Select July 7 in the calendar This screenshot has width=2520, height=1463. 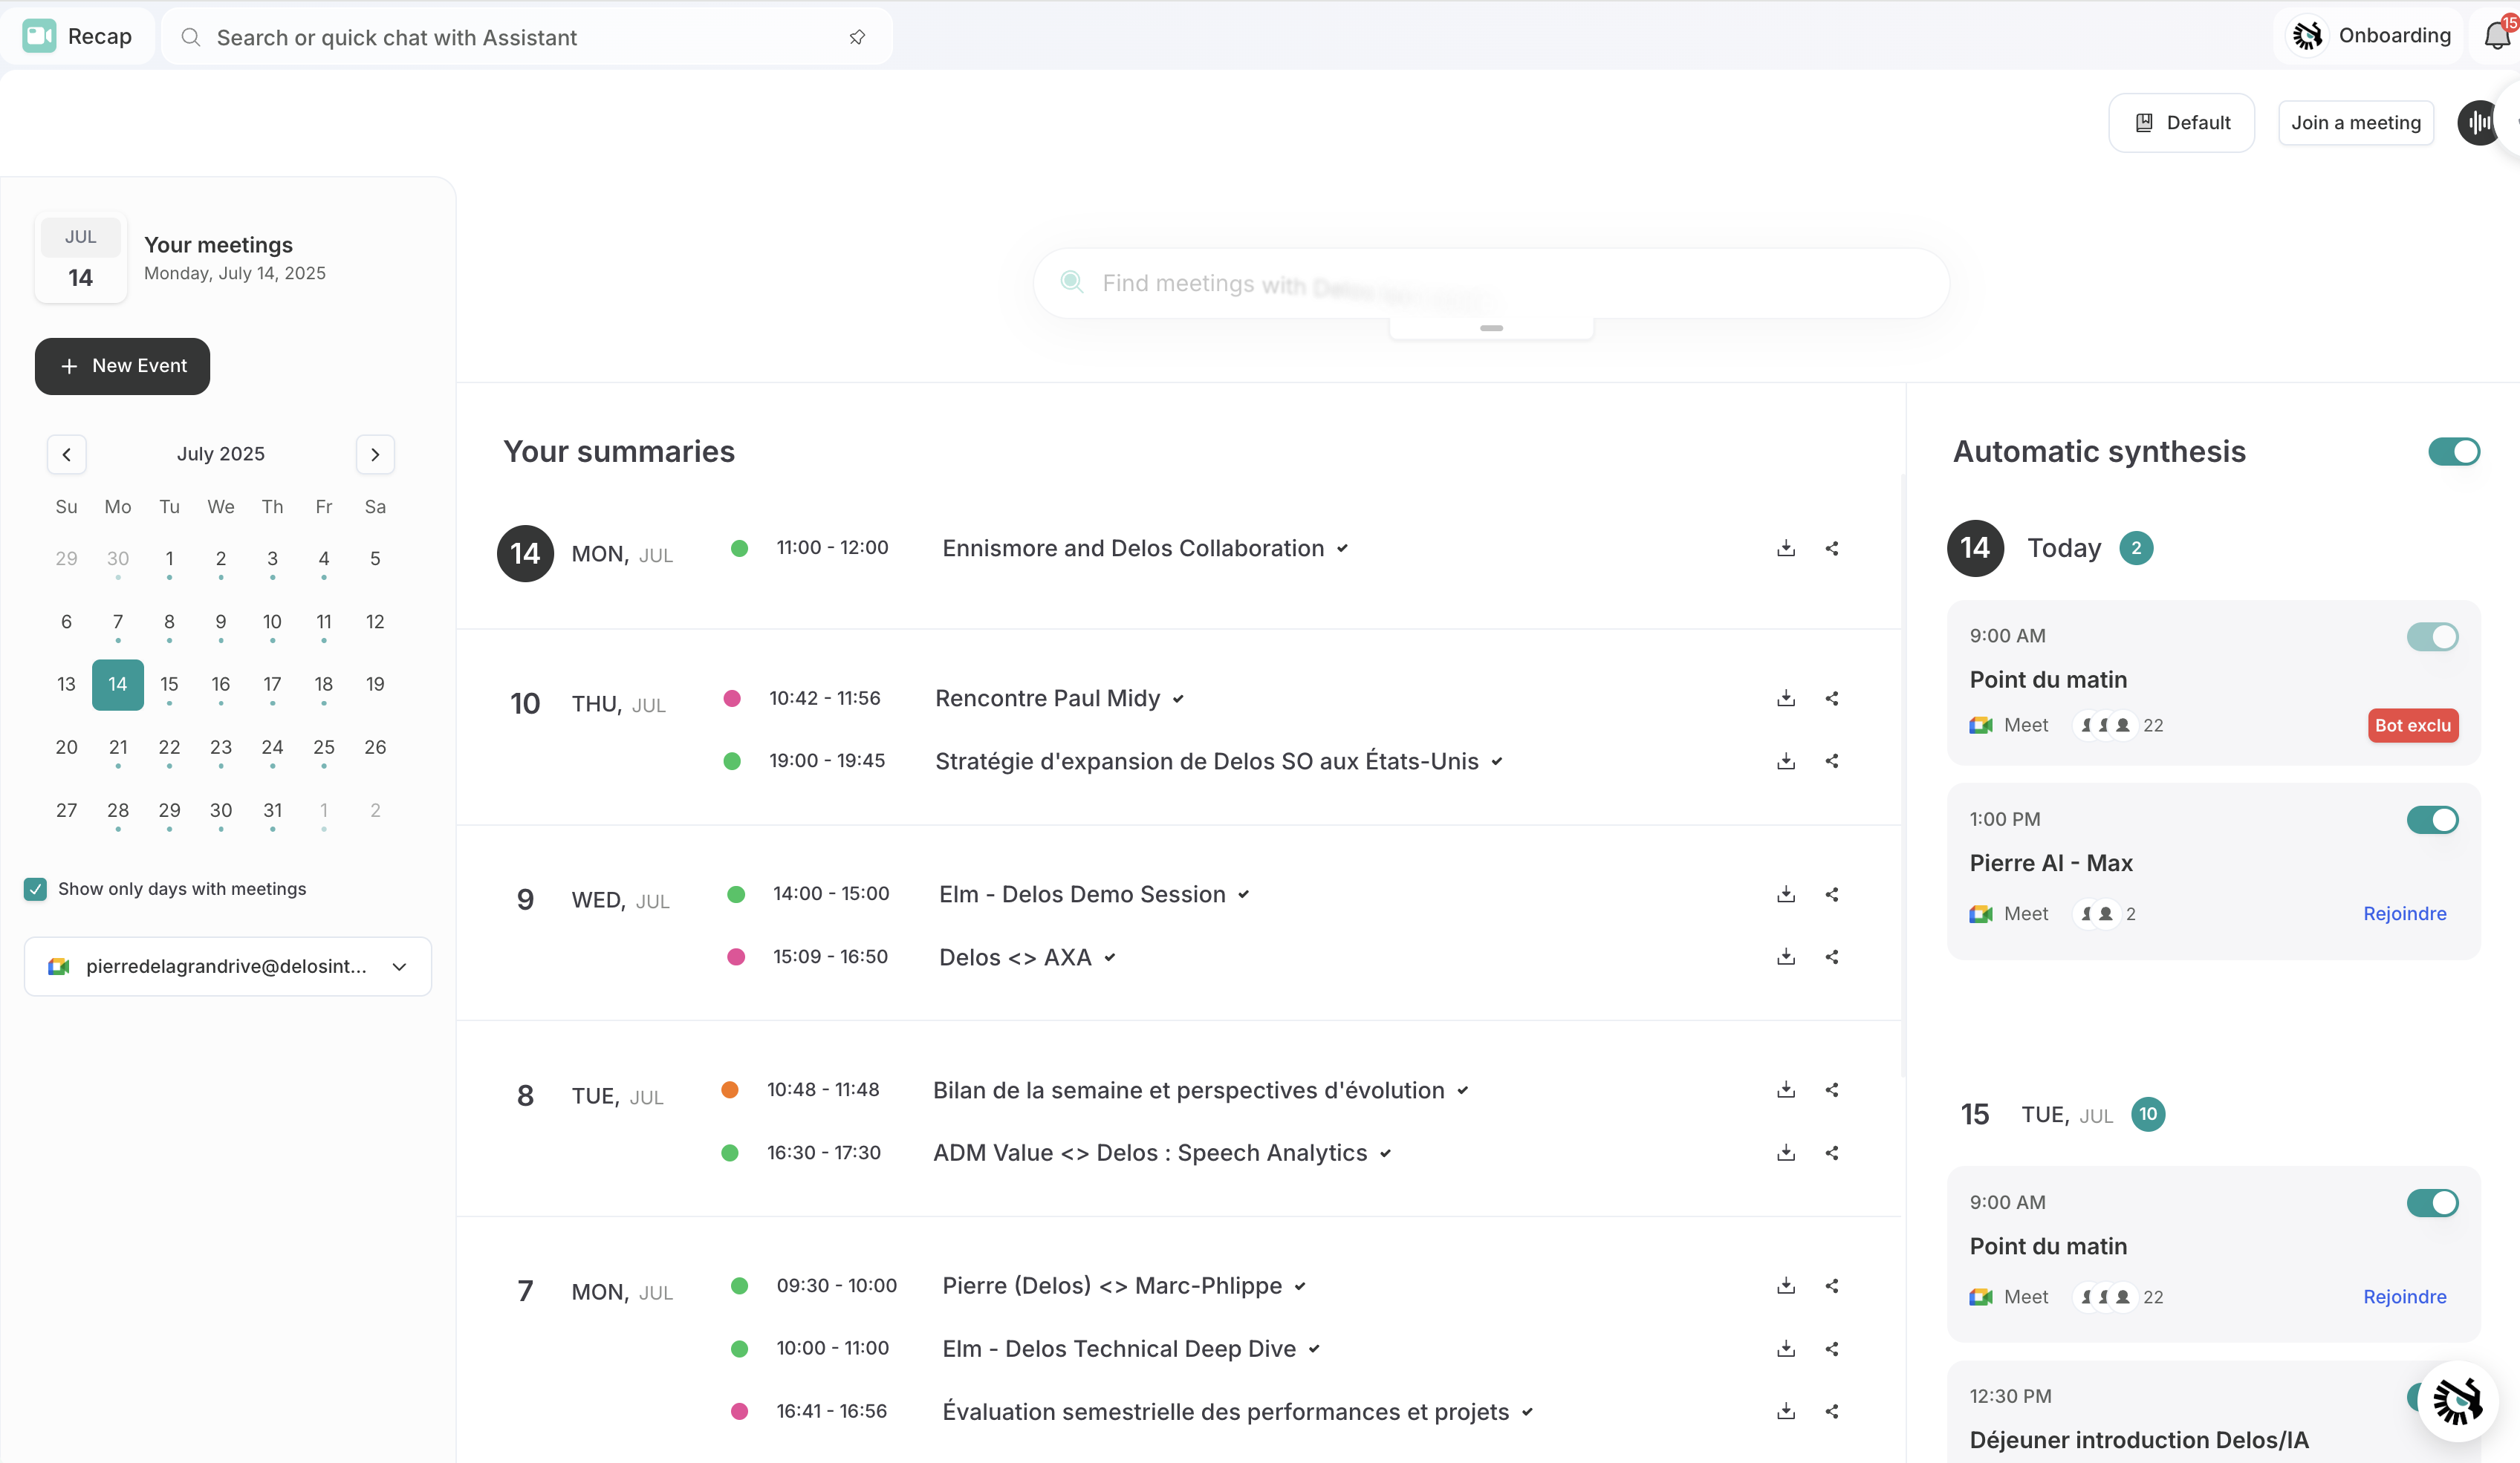(x=118, y=622)
